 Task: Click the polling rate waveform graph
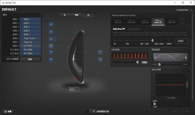(130, 56)
